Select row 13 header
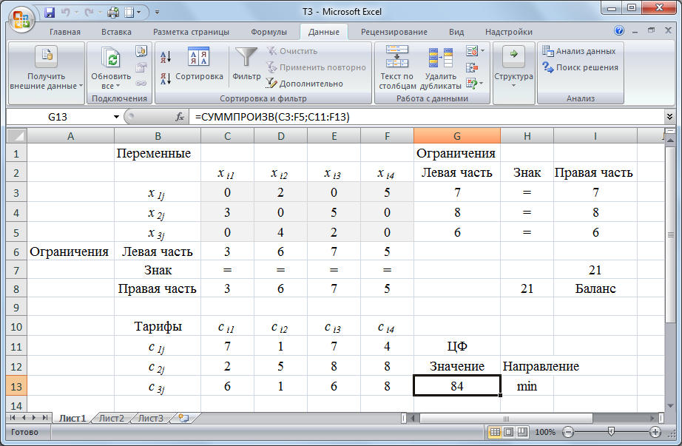The height and width of the screenshot is (446, 682). pos(16,386)
